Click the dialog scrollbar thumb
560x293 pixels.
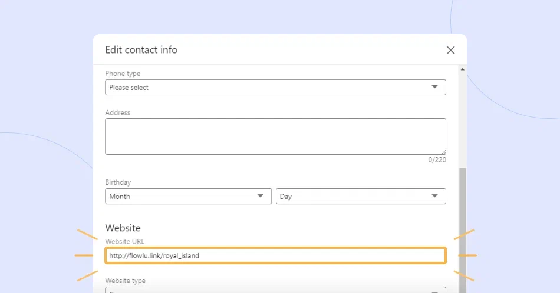[x=463, y=230]
